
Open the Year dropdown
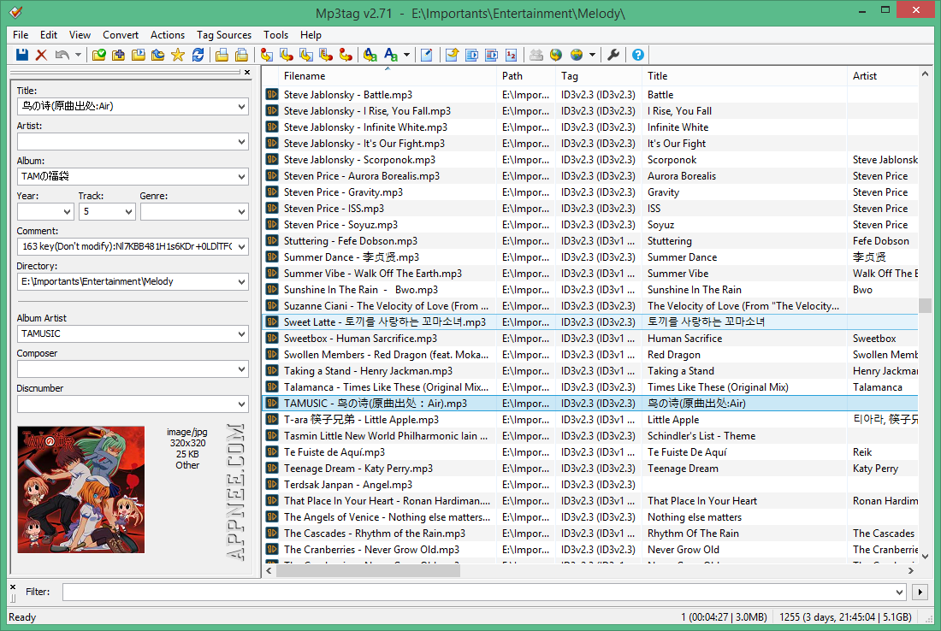click(x=67, y=212)
